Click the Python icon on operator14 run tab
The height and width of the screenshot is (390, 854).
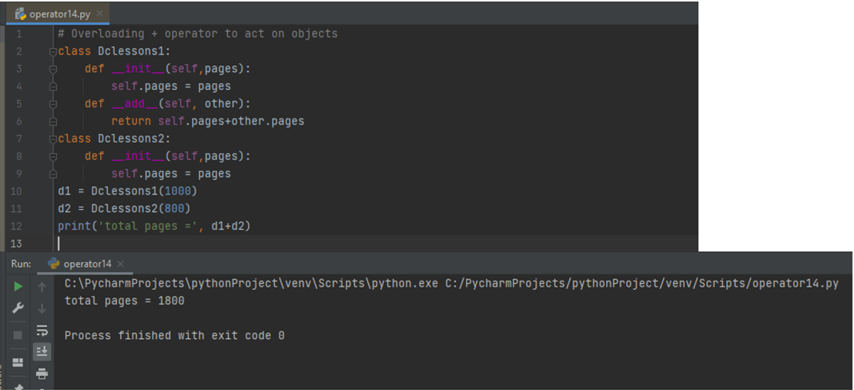click(x=53, y=263)
